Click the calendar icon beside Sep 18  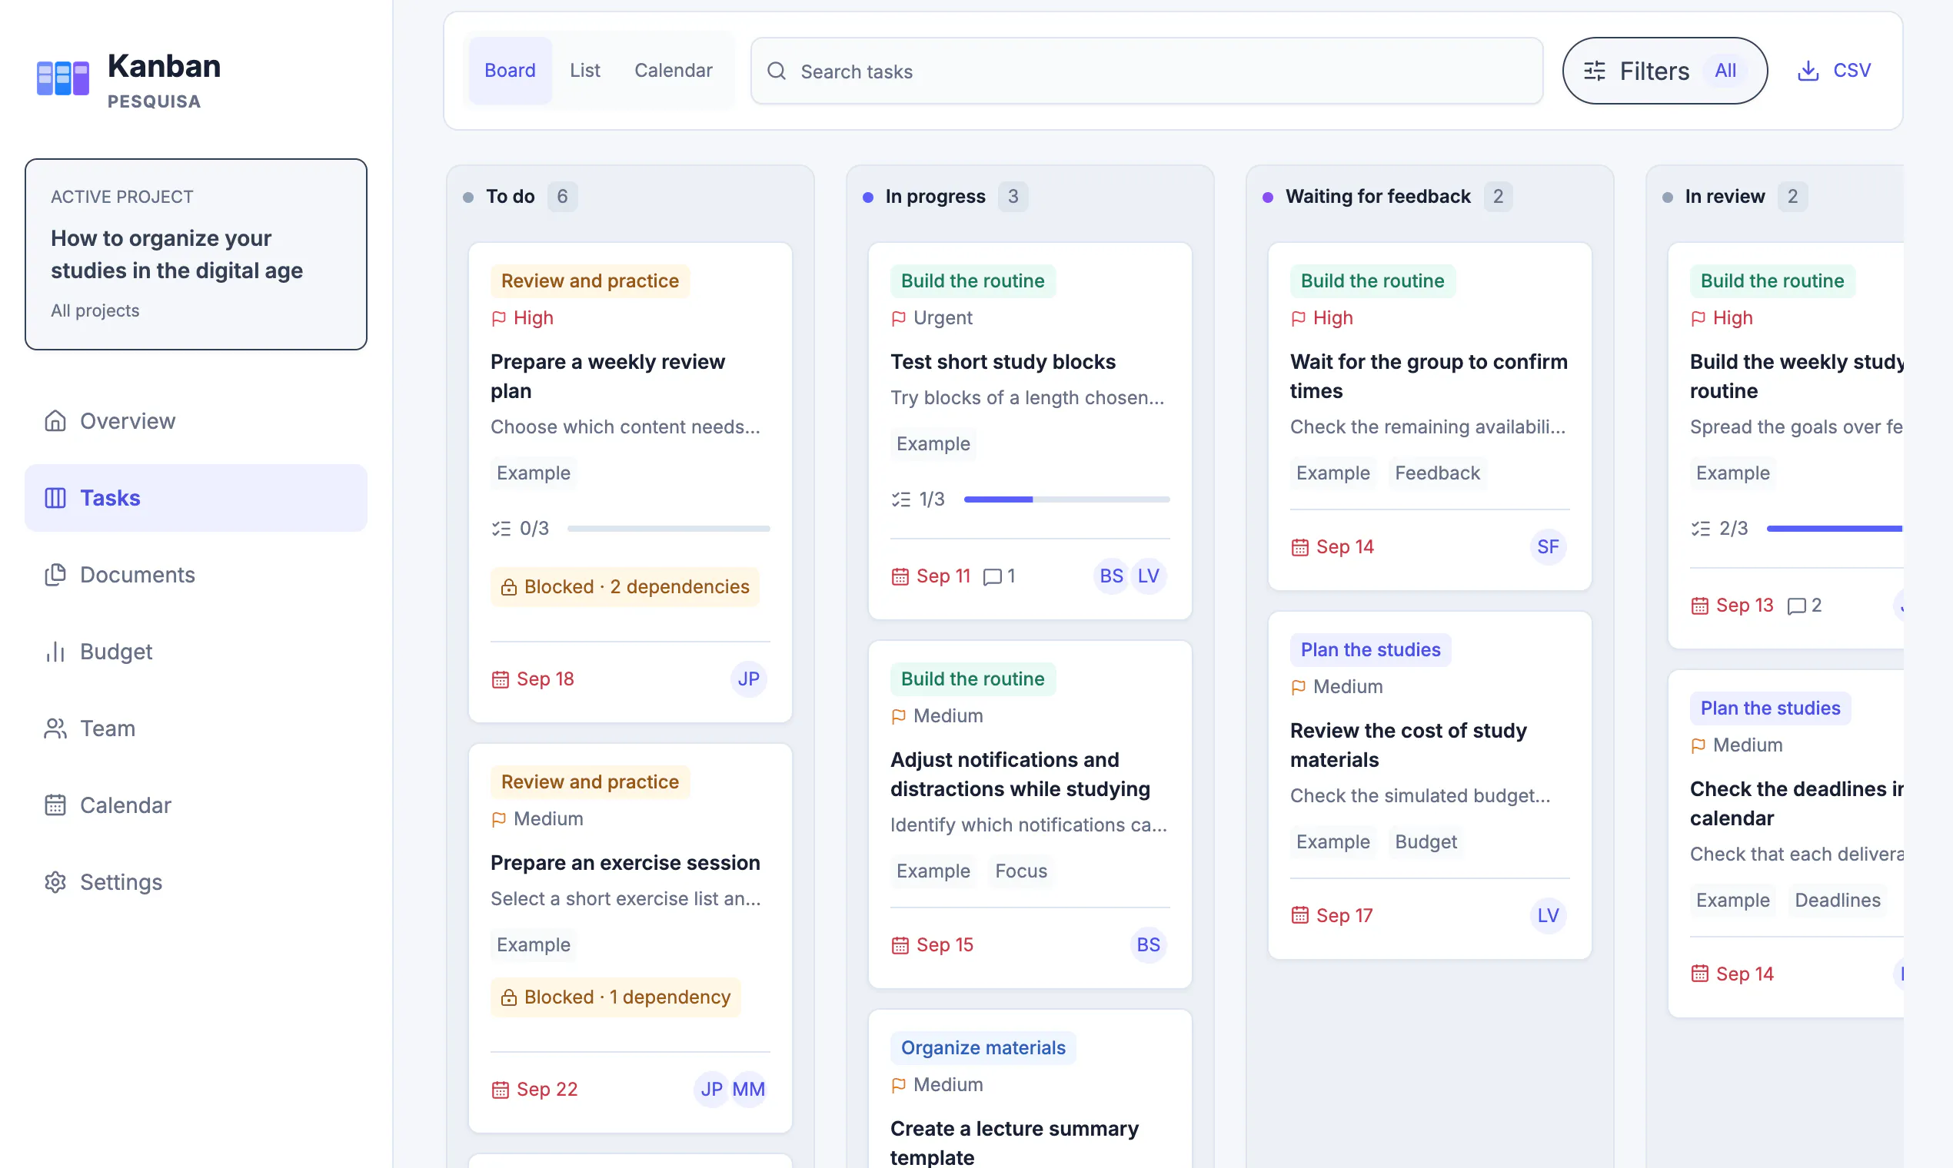coord(500,679)
